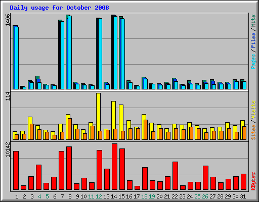
Task: Click day '9' on the x-axis
Action: point(77,196)
